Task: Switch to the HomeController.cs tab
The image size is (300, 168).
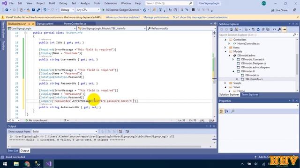Action: 75,24
